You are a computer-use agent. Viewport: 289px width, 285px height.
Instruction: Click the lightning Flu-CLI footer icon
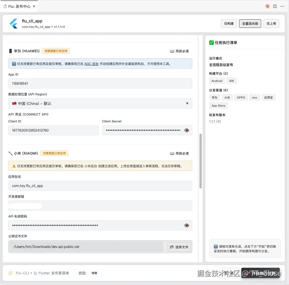click(11, 273)
